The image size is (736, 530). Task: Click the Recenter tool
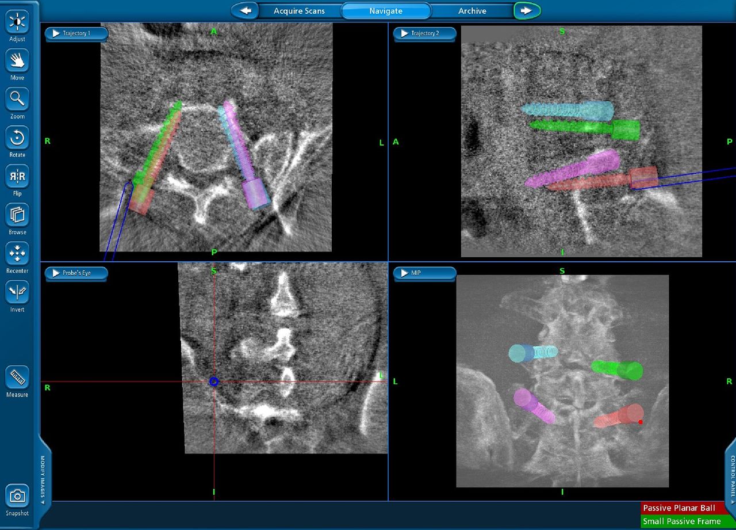[17, 254]
